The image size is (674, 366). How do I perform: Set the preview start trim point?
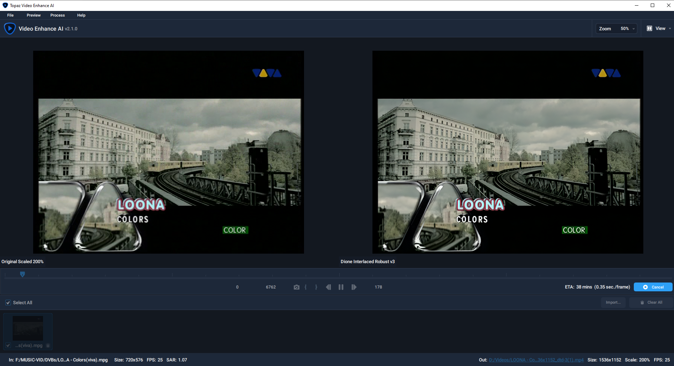(305, 287)
